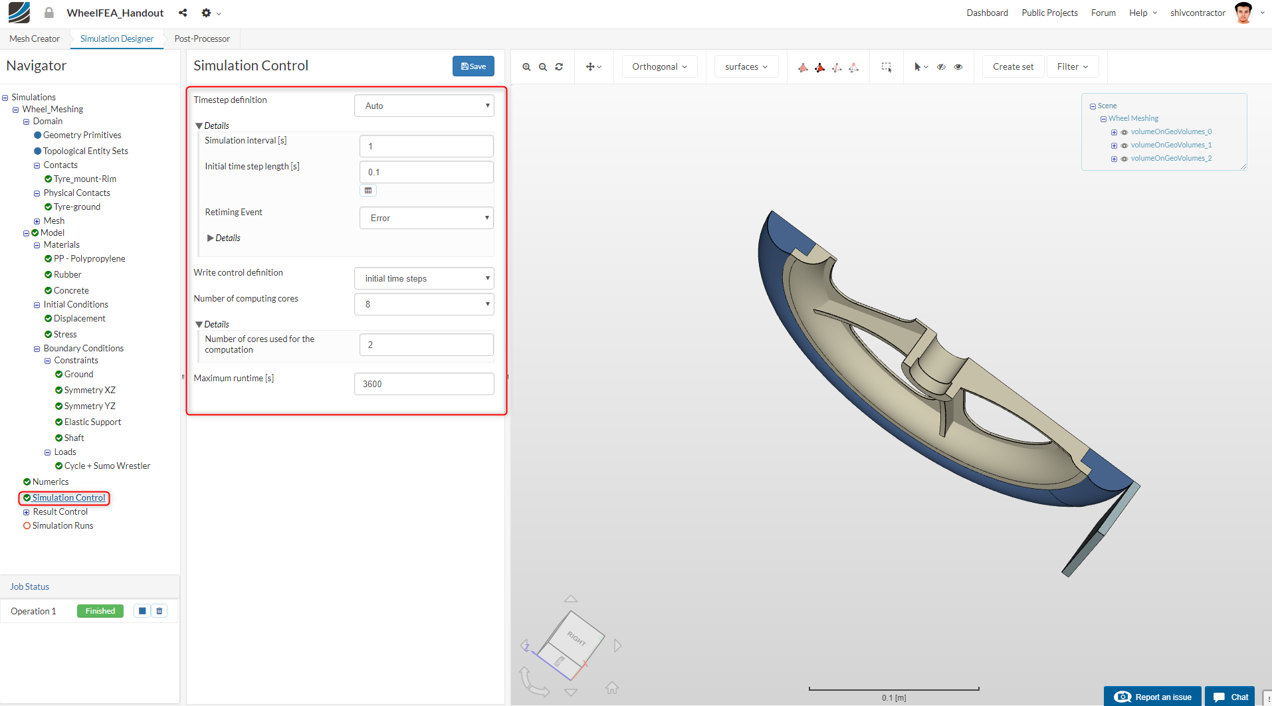1272x706 pixels.
Task: Stop Operation 1 using square icon
Action: [142, 611]
